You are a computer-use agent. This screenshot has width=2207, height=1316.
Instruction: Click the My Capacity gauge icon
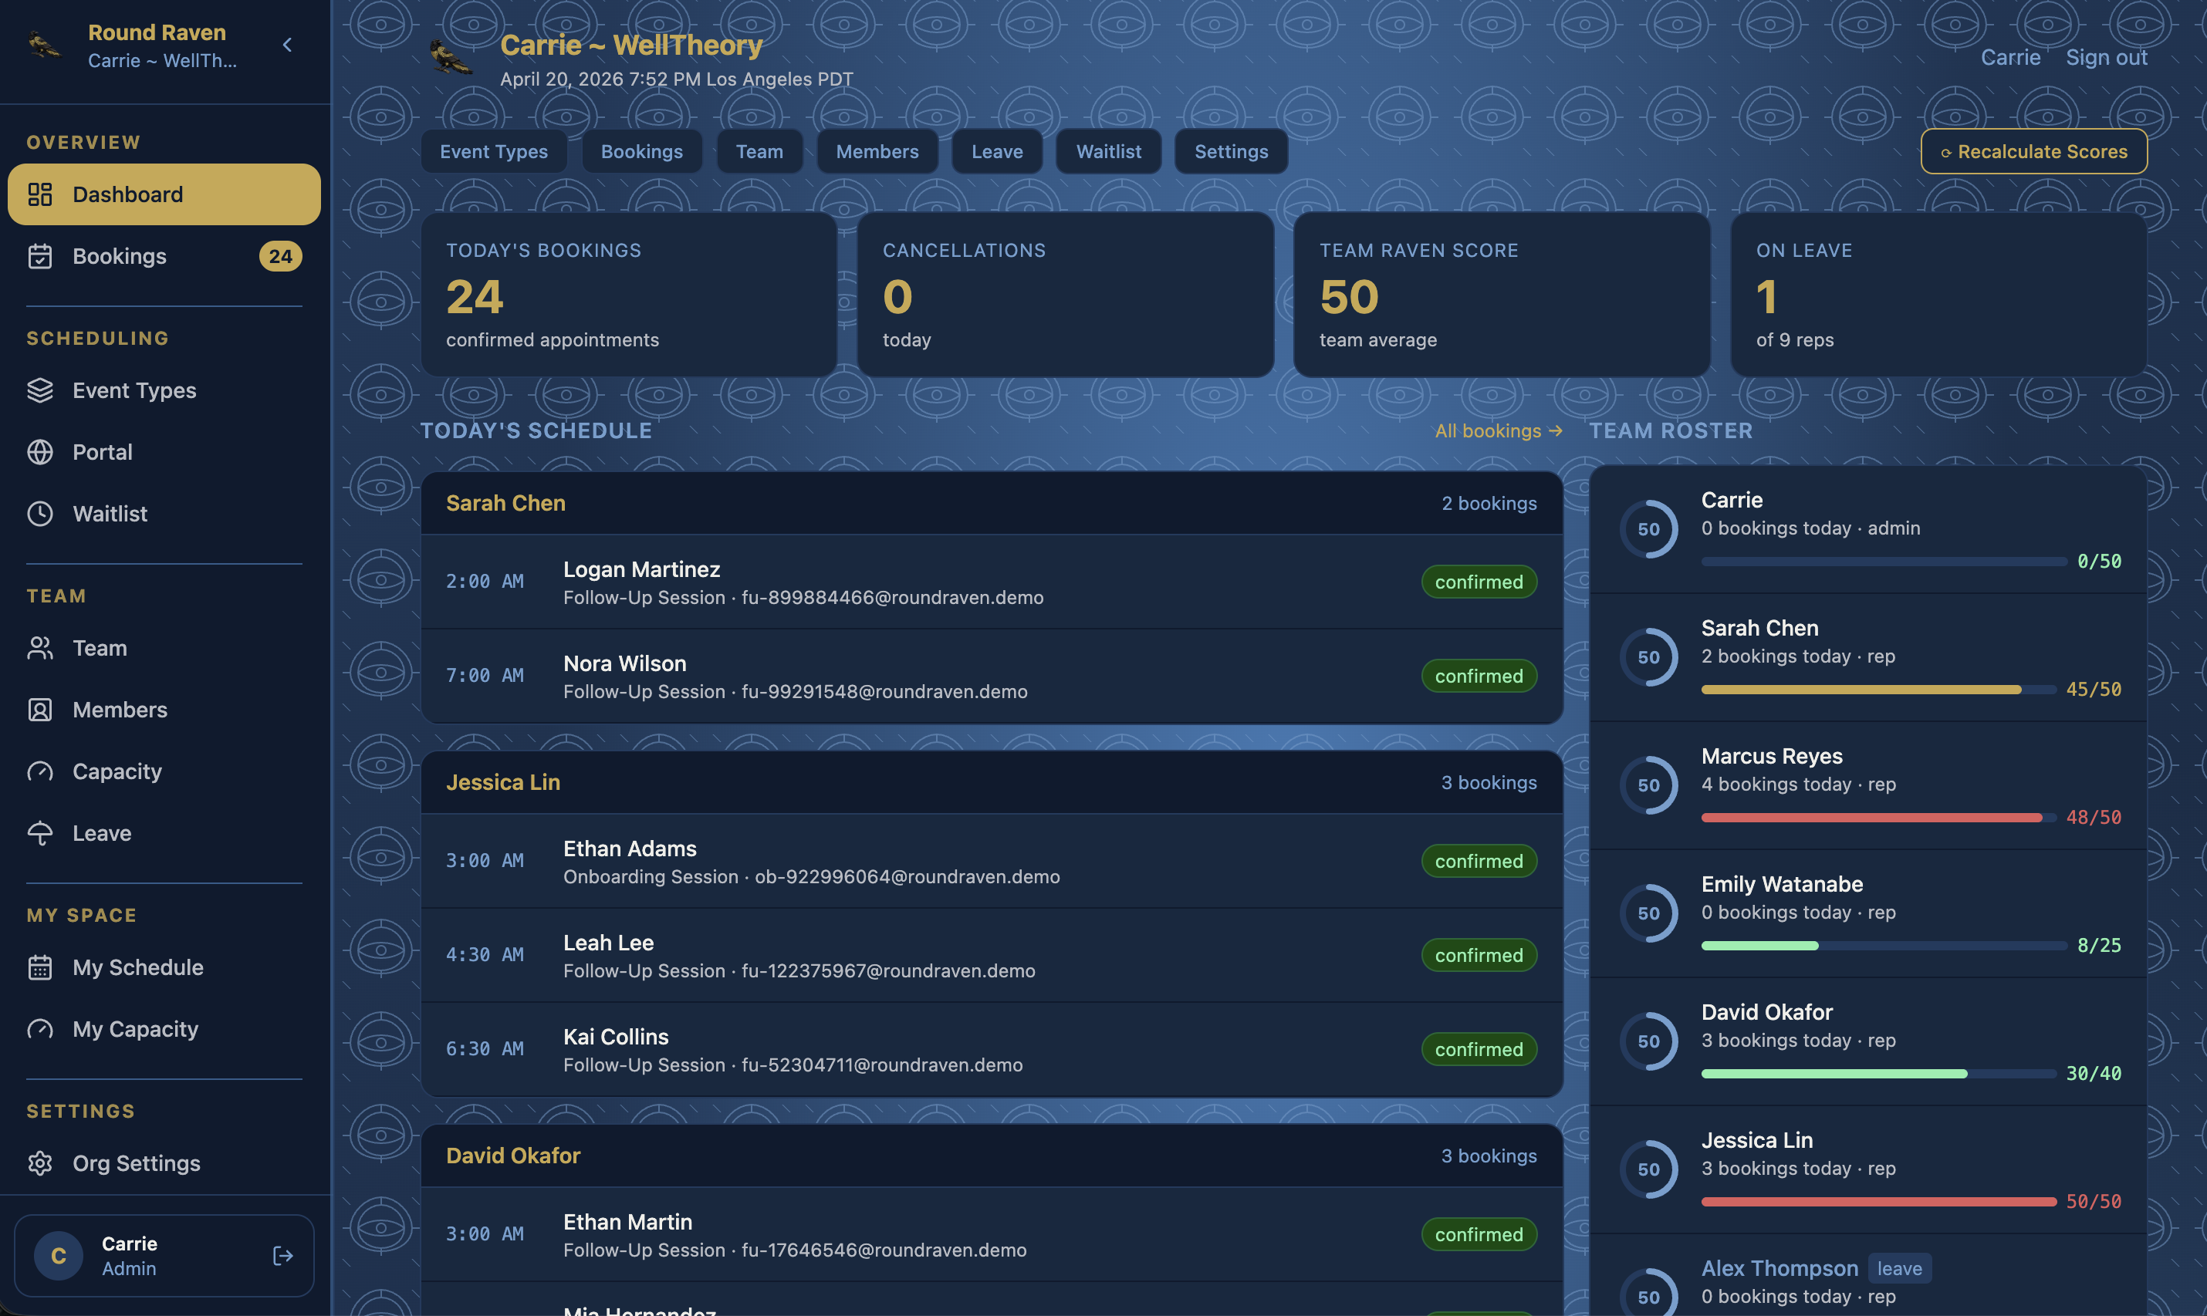(x=40, y=1029)
